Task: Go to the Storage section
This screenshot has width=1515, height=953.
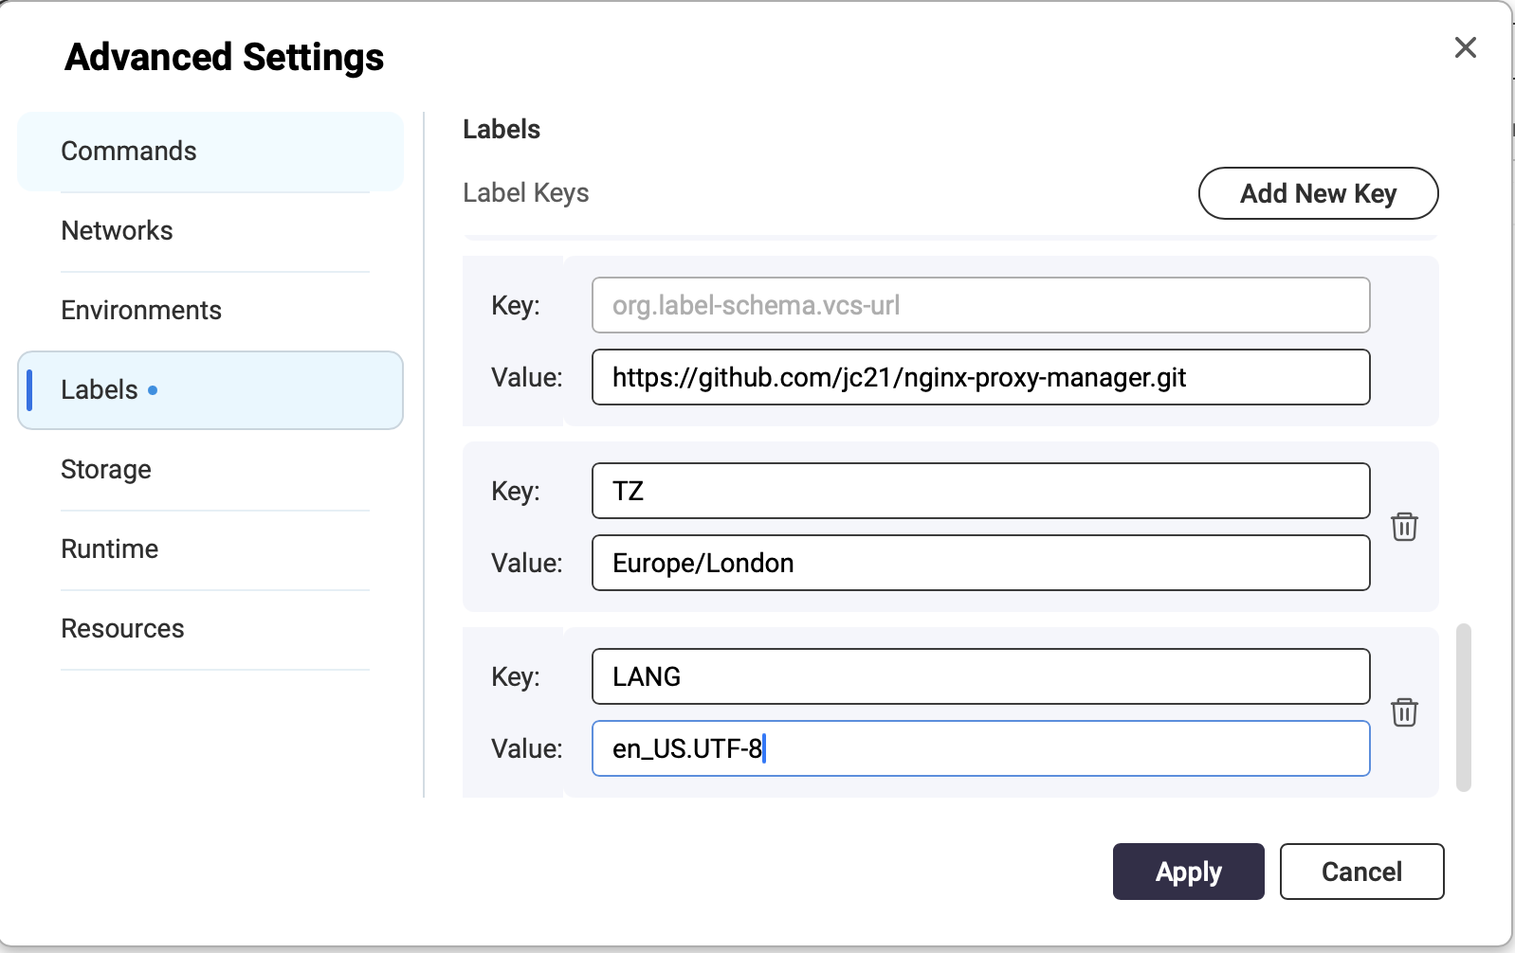Action: [210, 470]
